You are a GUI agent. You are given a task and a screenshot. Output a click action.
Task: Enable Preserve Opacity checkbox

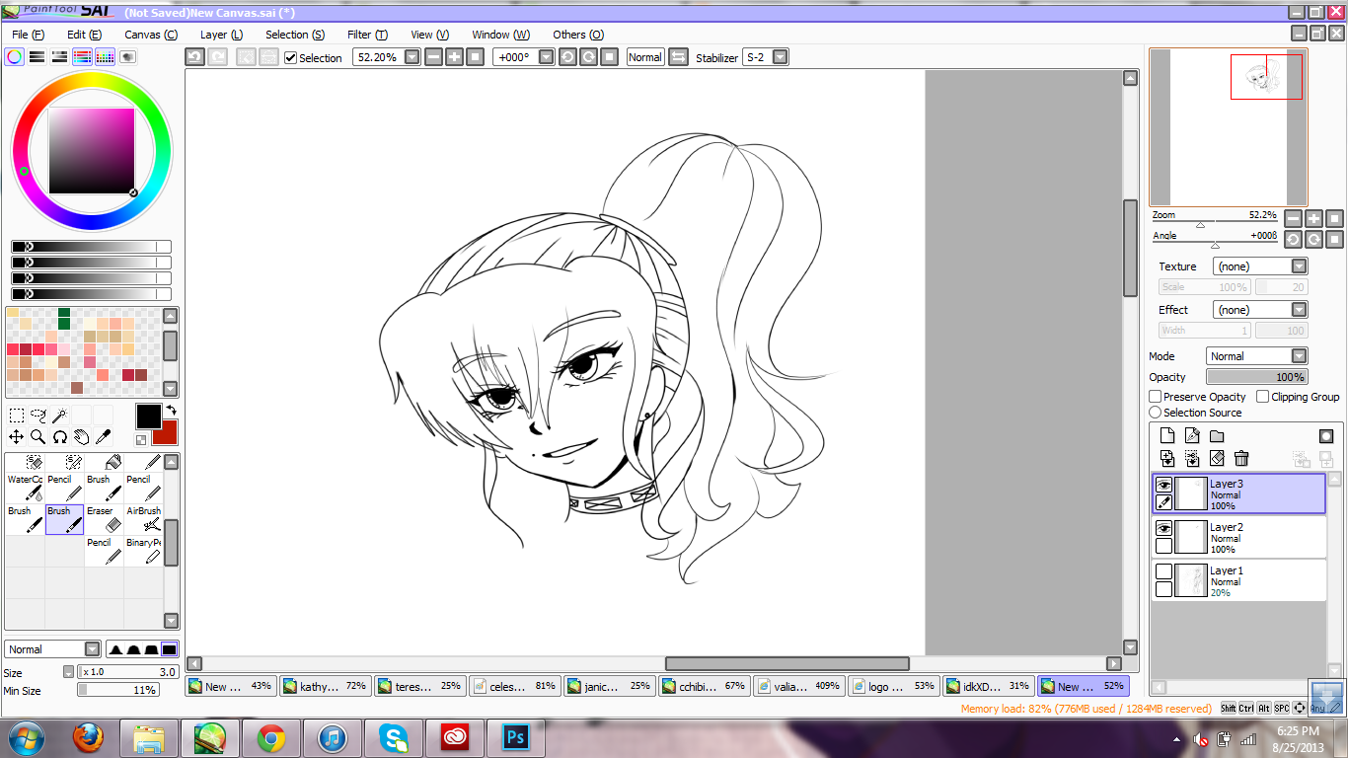coord(1156,397)
